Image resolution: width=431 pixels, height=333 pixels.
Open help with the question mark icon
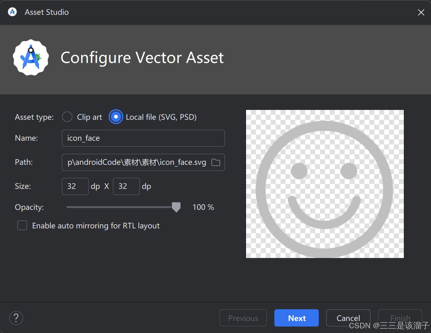pyautogui.click(x=16, y=318)
